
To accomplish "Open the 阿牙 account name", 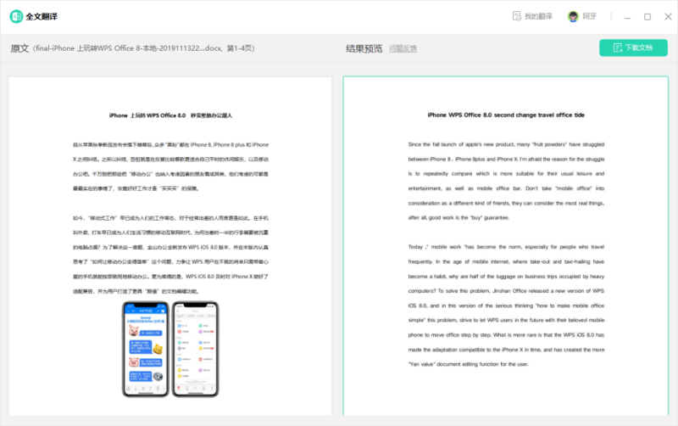I will pyautogui.click(x=589, y=16).
